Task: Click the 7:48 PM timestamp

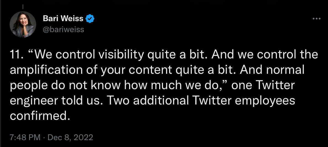Action: pyautogui.click(x=25, y=137)
